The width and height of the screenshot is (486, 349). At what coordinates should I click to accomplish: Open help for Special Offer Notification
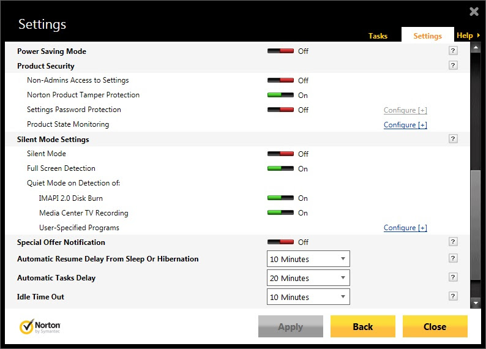coord(453,241)
